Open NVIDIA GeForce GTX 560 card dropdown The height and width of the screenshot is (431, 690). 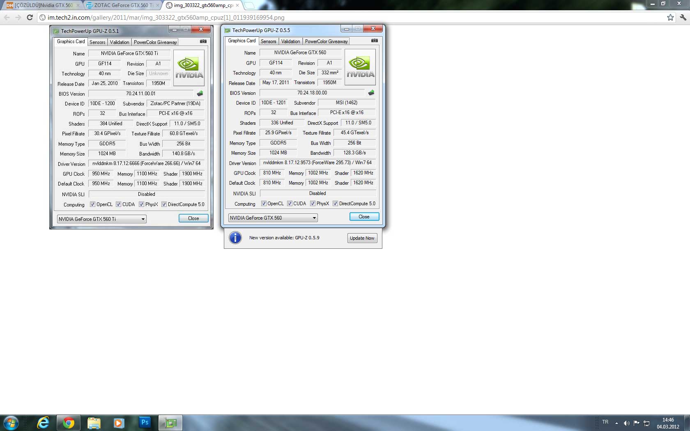[x=273, y=218]
